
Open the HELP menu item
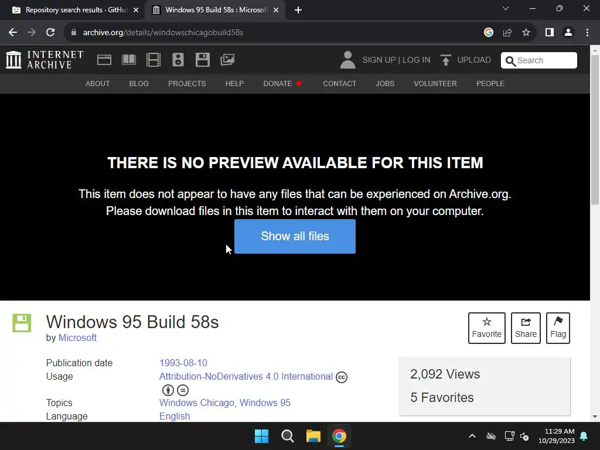(234, 83)
